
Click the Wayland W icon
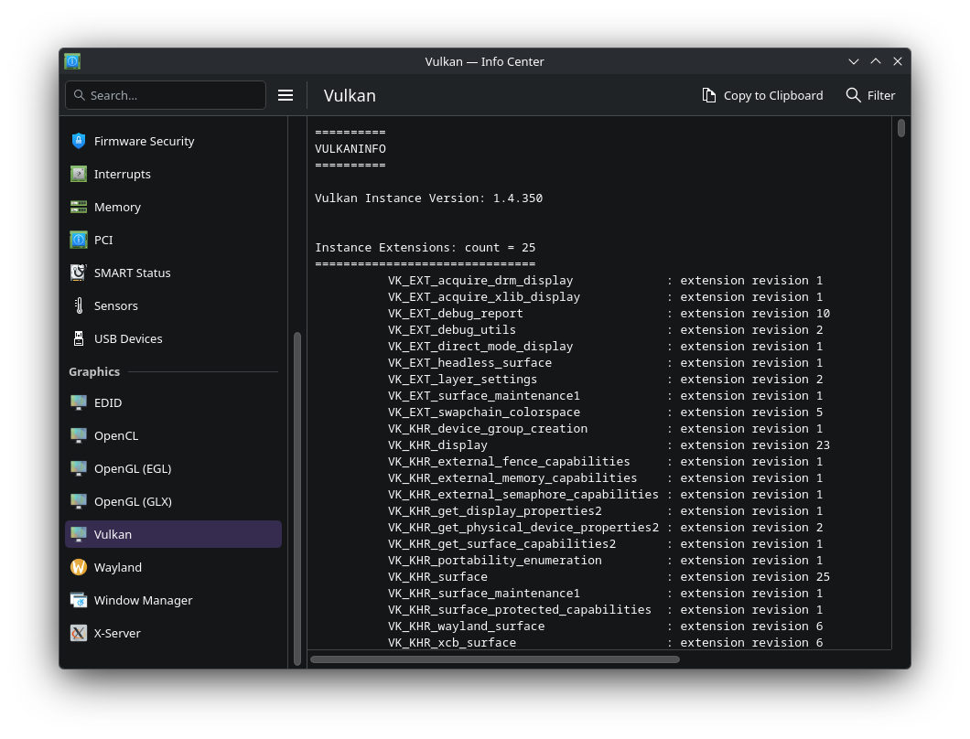pos(79,567)
